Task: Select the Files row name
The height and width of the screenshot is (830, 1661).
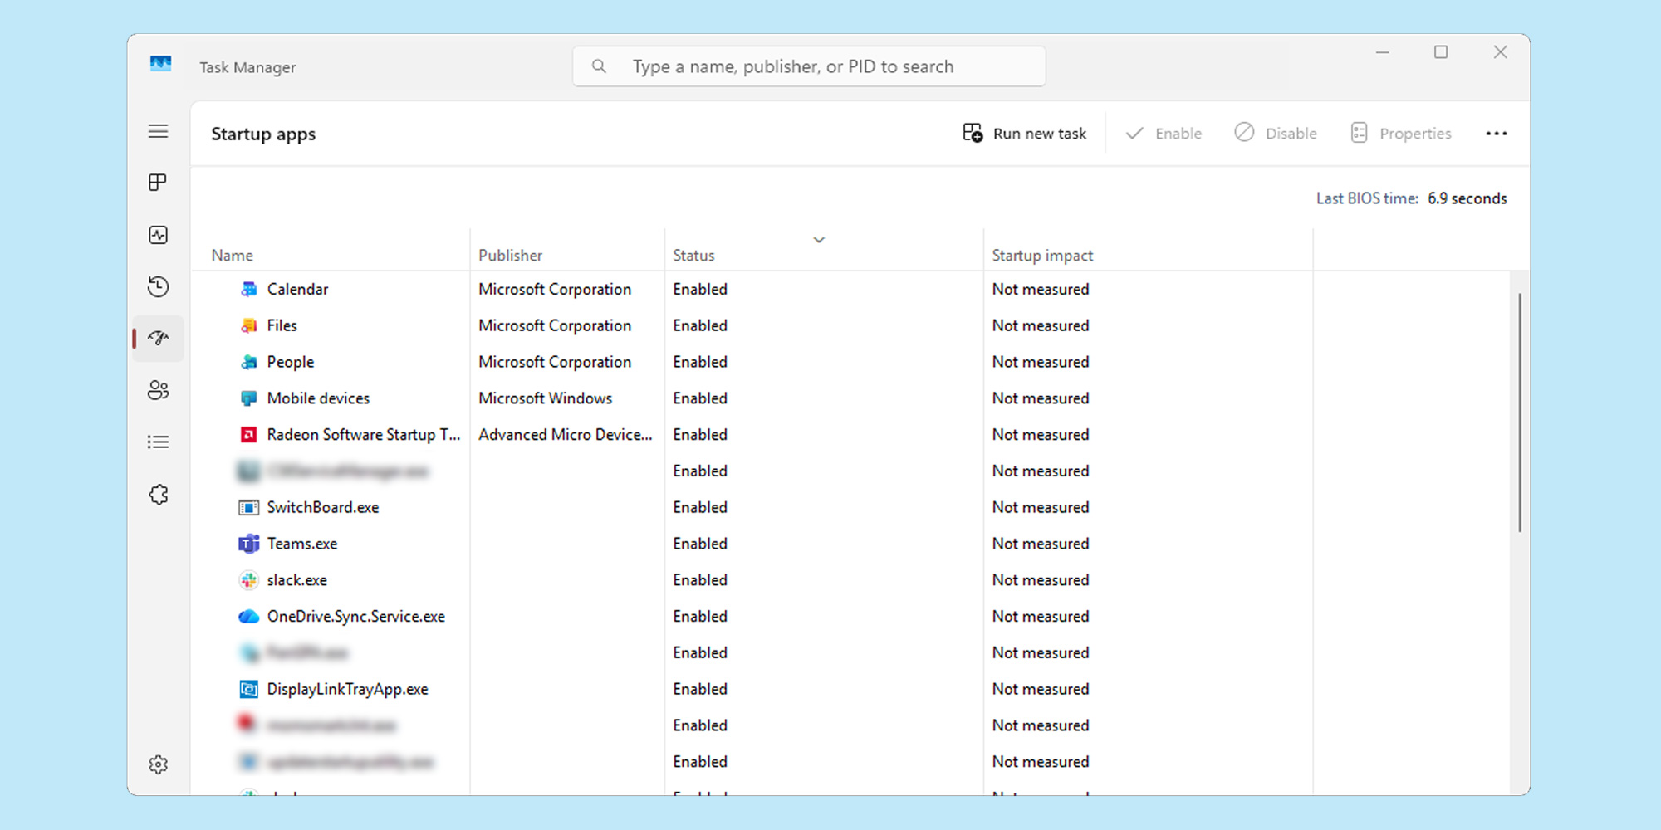Action: click(282, 326)
